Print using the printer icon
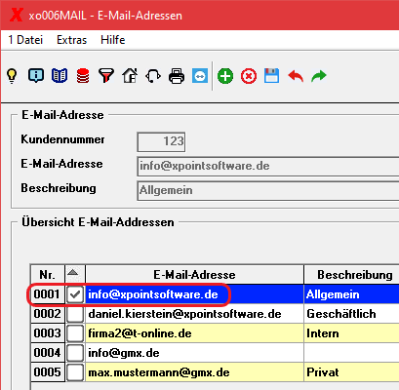This screenshot has height=390, width=399. tap(177, 76)
